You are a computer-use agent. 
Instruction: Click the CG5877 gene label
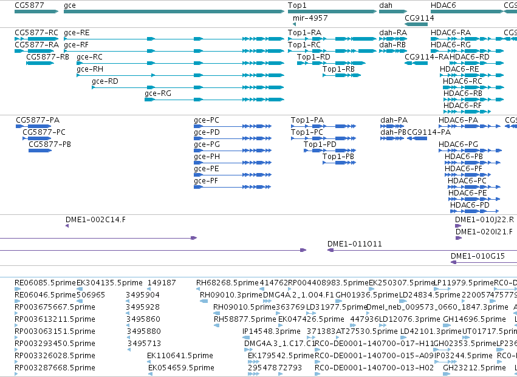click(29, 5)
